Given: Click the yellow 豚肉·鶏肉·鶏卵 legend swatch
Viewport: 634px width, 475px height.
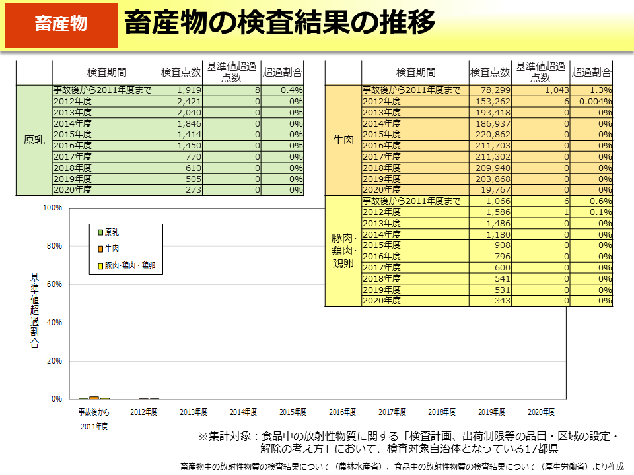Looking at the screenshot, I should coord(100,266).
